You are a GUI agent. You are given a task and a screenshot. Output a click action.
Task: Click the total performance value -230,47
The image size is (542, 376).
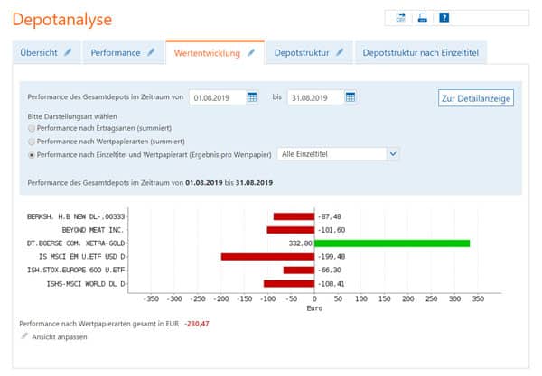click(197, 324)
